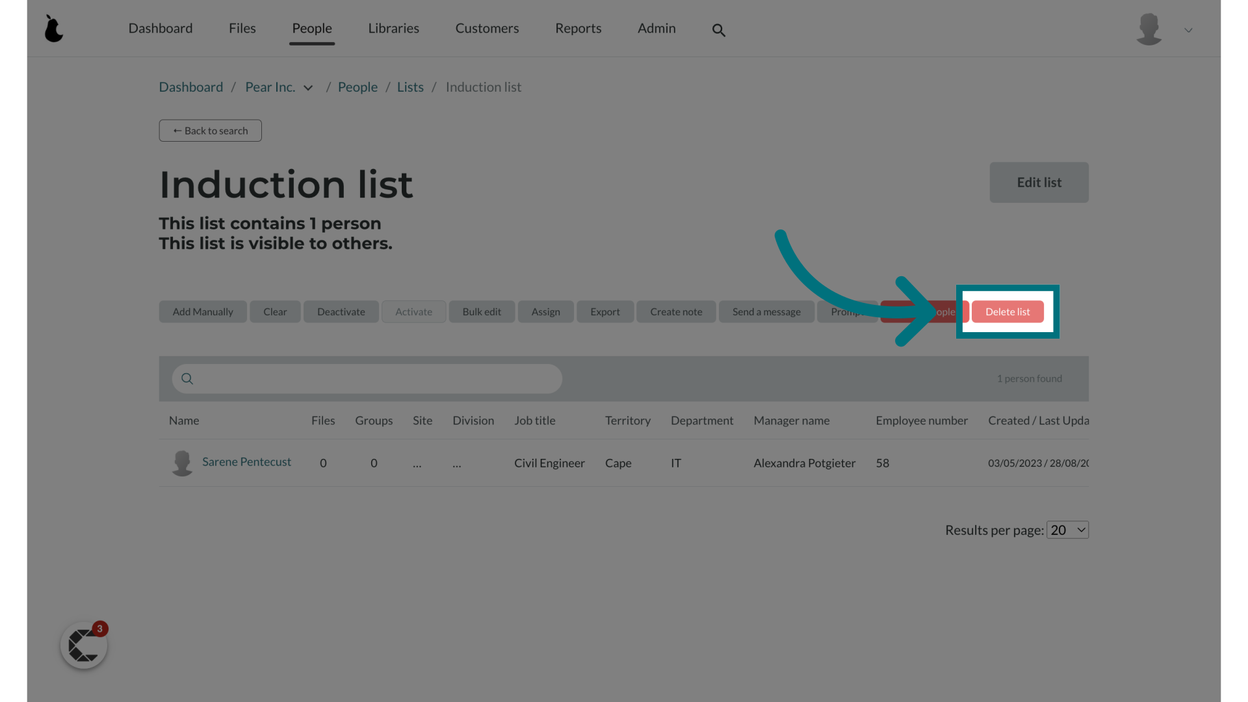Viewport: 1248px width, 702px height.
Task: Click Send a message button
Action: click(766, 312)
